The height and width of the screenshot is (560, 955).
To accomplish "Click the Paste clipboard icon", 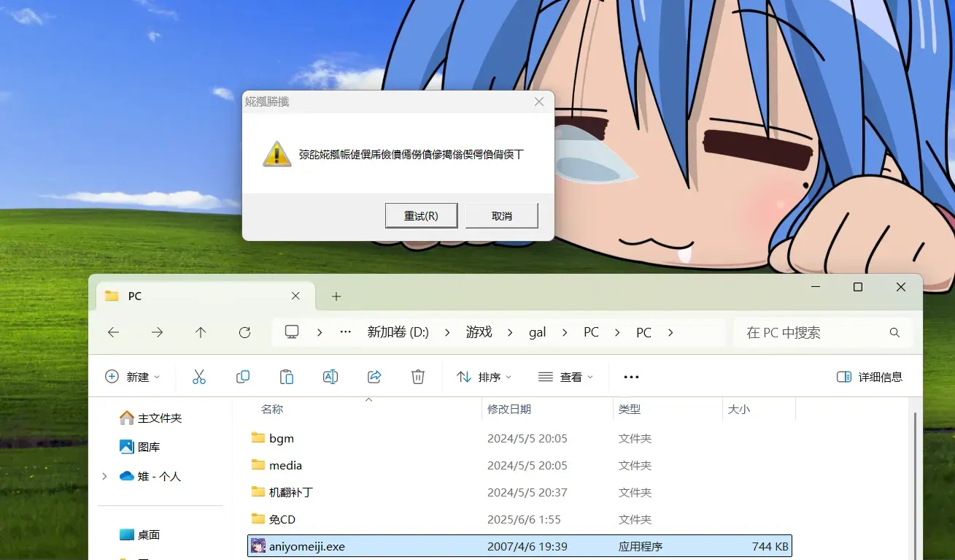I will point(287,377).
